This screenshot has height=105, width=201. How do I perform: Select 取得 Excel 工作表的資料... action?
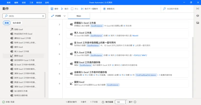(x=23, y=69)
